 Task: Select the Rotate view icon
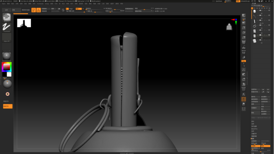[x=244, y=84]
